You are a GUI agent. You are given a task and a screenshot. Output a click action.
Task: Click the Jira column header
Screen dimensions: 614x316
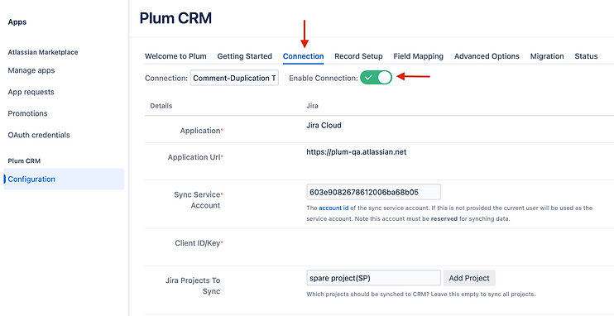click(312, 106)
